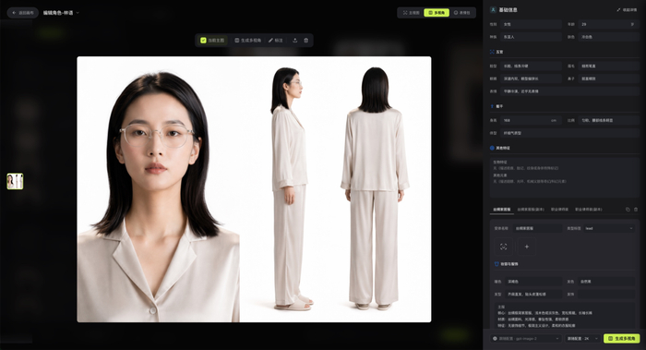Open the 编辑角色-林语 title dropdown

coord(61,13)
